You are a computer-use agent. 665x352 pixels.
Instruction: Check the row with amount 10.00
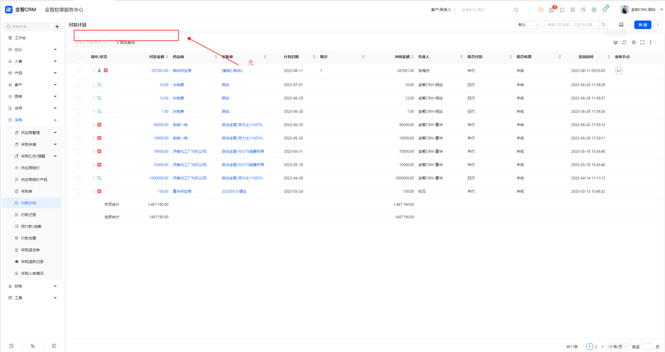point(78,85)
